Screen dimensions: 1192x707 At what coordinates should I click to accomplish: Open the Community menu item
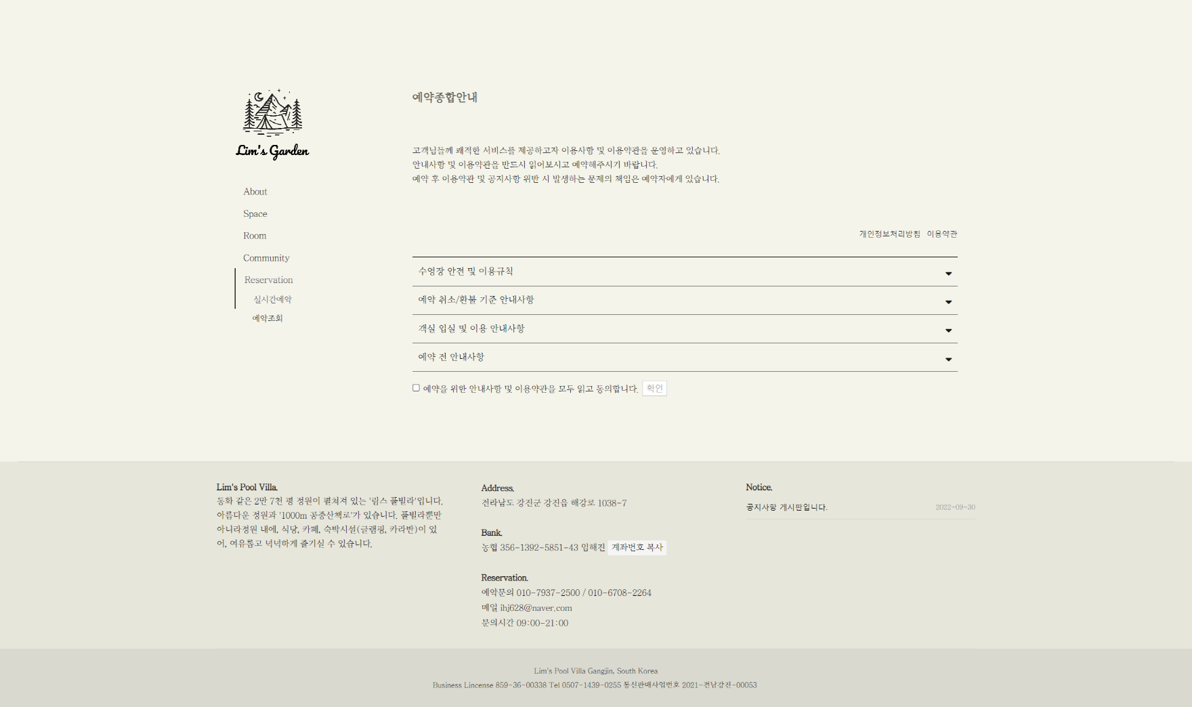pos(266,258)
